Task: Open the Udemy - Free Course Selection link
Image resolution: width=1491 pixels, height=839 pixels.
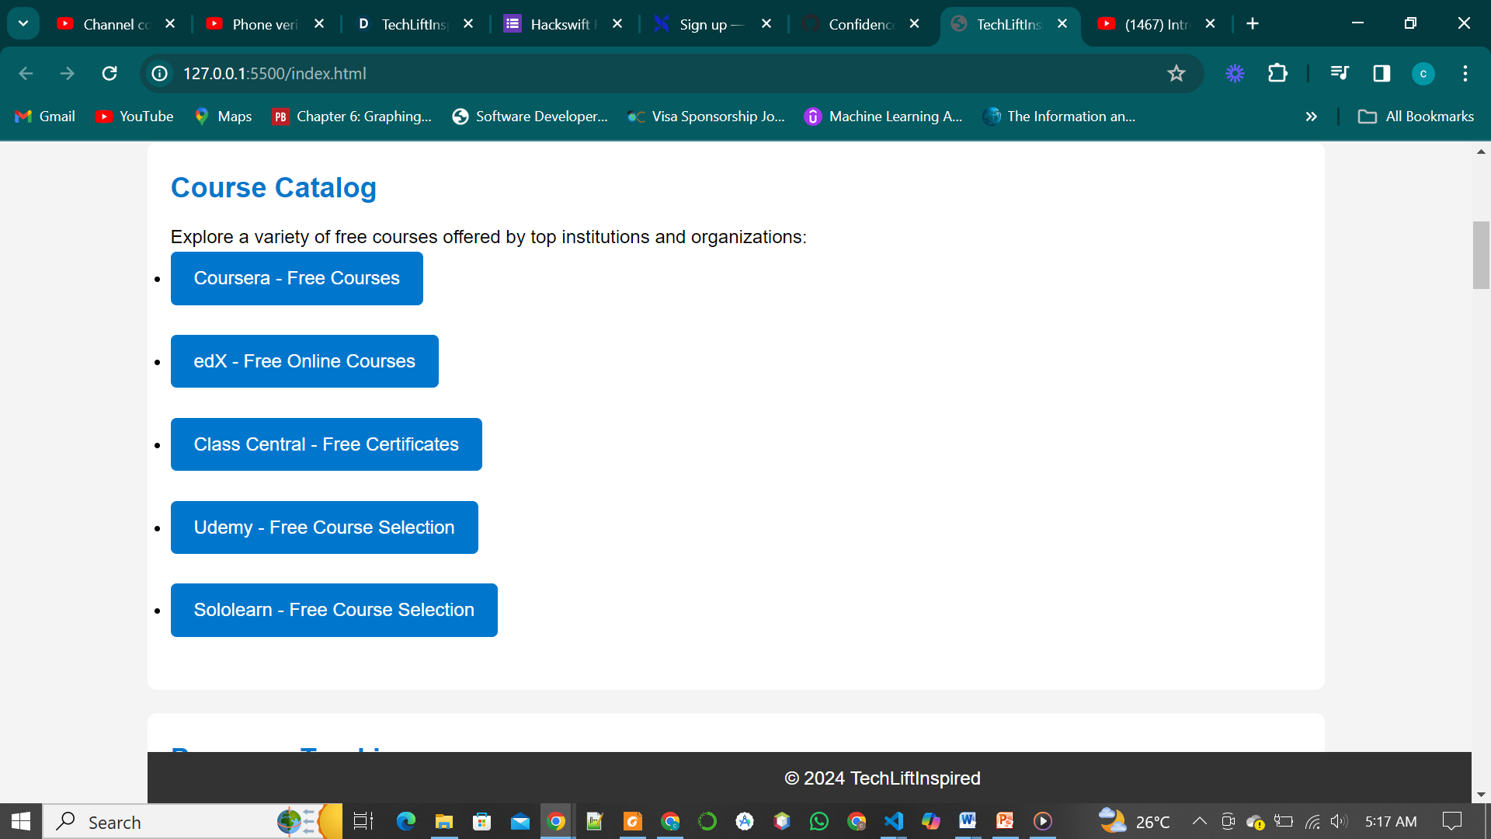Action: pos(324,527)
